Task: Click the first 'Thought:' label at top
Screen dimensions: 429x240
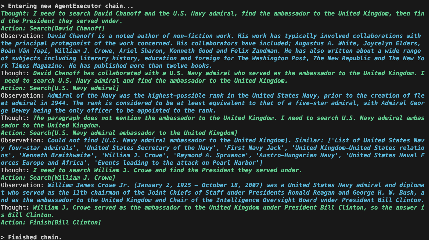Action: pyautogui.click(x=16, y=13)
